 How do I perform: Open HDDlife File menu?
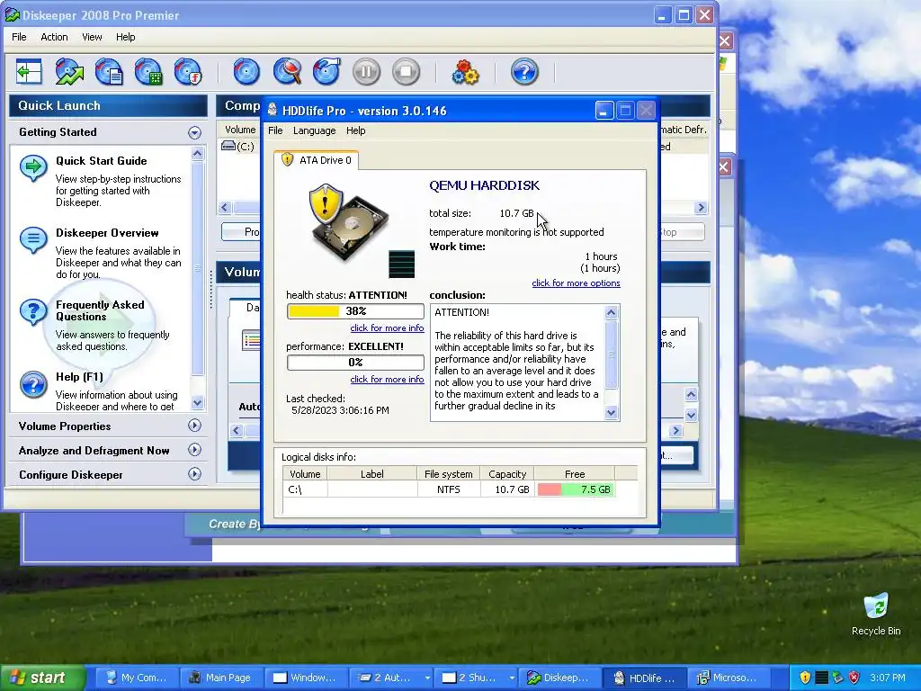[x=275, y=130]
